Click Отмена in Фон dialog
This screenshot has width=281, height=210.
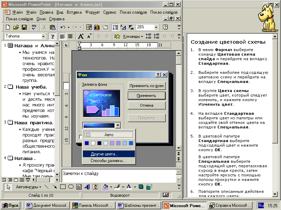coord(146,105)
